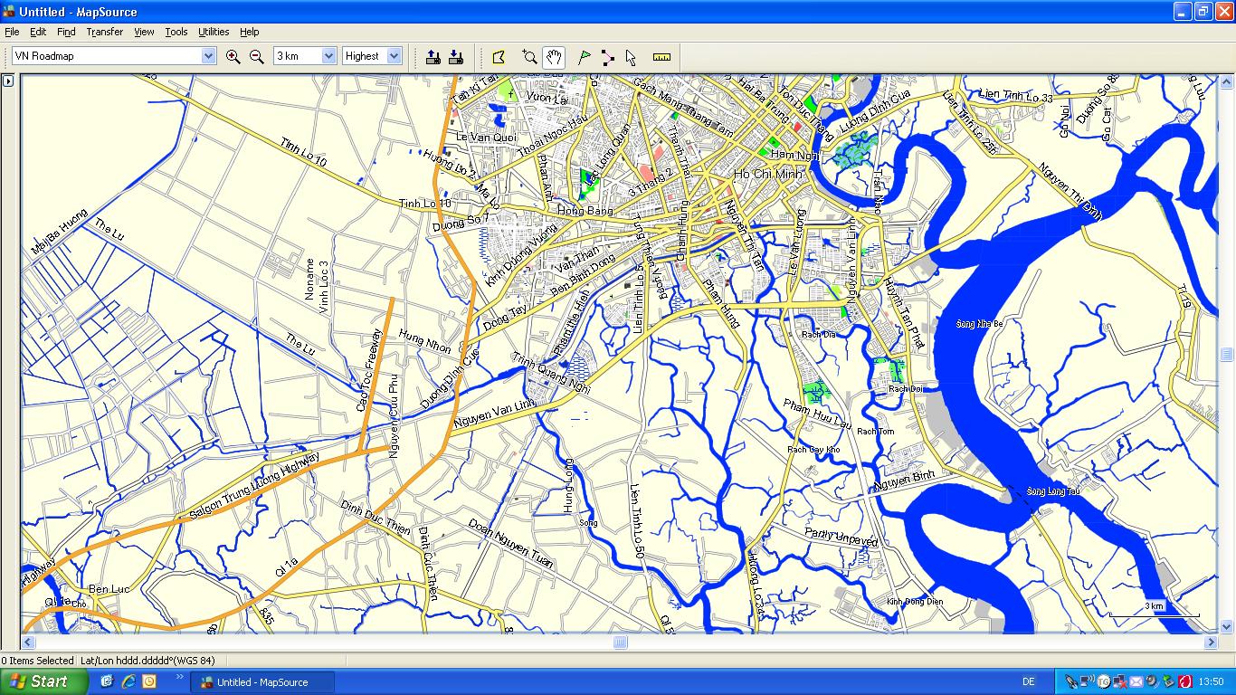Click the Untitled - MapSource taskbar button
The height and width of the screenshot is (695, 1236).
pos(262,682)
